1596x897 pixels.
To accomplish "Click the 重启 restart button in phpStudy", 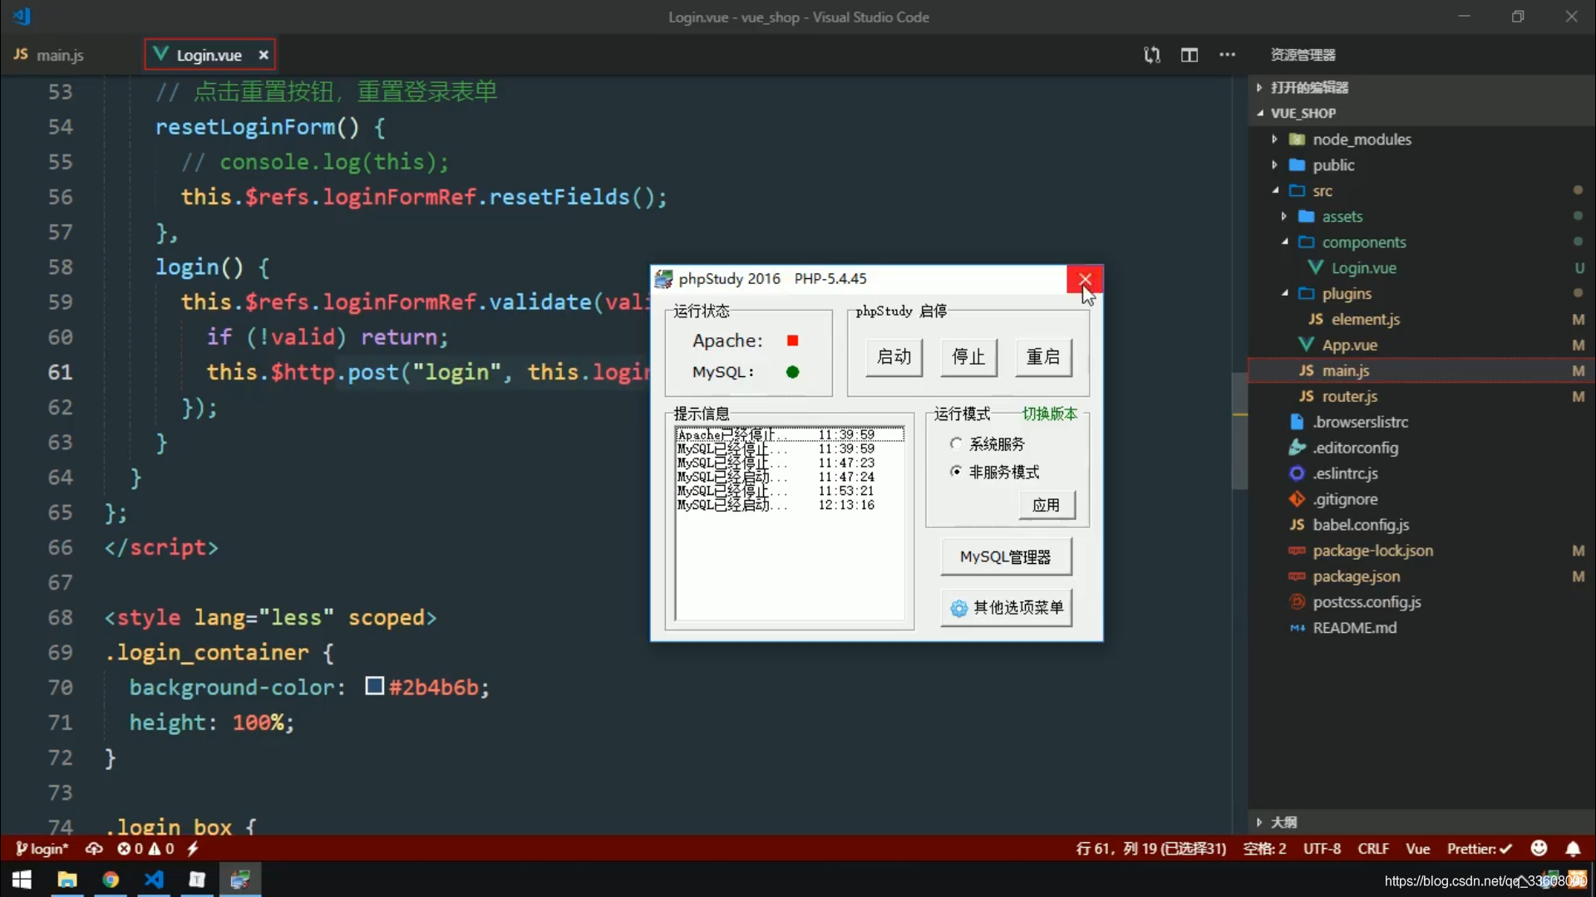I will point(1043,357).
